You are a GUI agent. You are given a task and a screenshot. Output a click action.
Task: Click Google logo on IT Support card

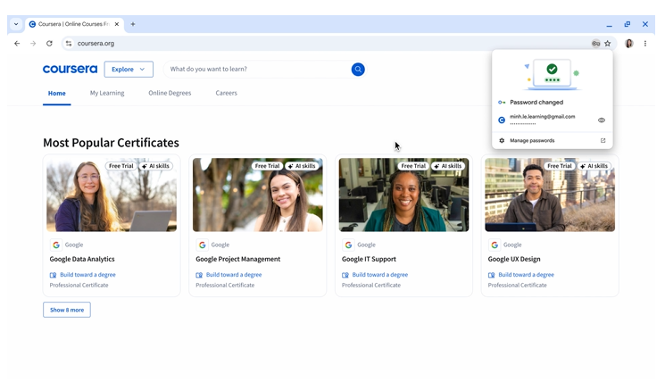348,245
